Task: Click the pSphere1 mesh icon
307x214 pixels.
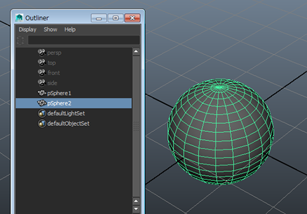Action: (x=42, y=93)
